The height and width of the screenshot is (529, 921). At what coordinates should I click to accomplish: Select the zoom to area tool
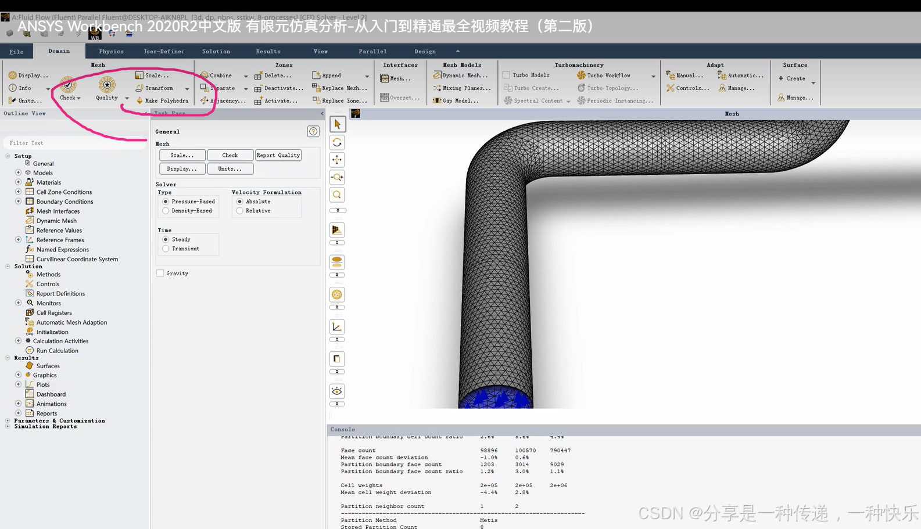point(337,195)
